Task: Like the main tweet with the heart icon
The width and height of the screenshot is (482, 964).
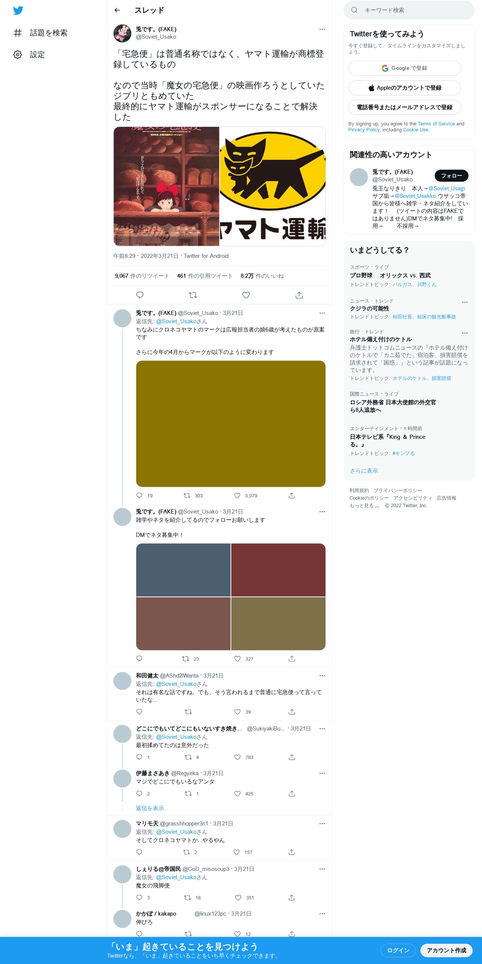Action: pyautogui.click(x=246, y=295)
